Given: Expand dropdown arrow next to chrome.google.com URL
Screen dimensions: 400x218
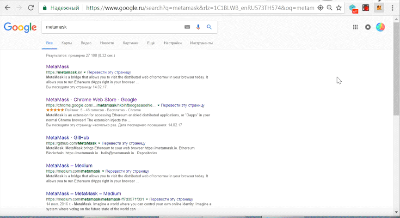Looking at the screenshot, I should [159, 105].
